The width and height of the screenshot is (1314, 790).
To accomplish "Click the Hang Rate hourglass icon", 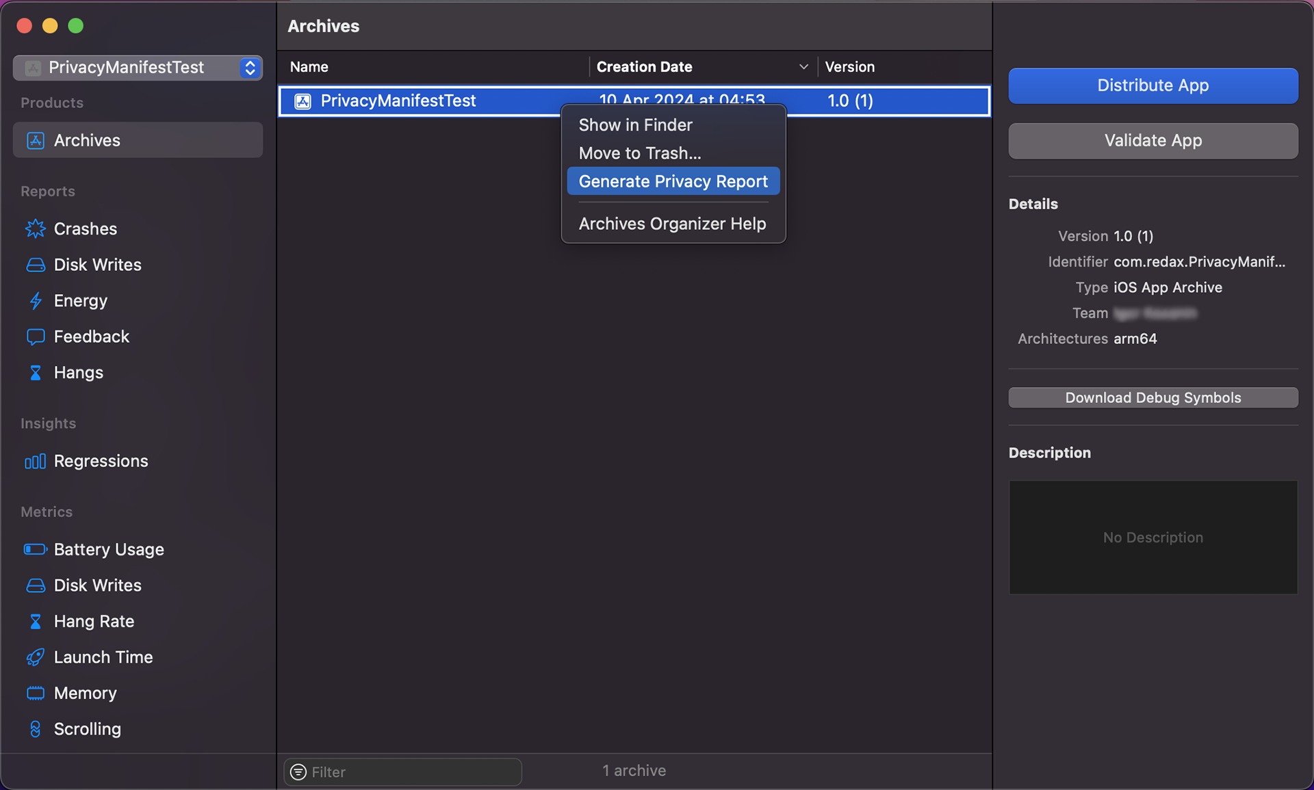I will click(35, 621).
